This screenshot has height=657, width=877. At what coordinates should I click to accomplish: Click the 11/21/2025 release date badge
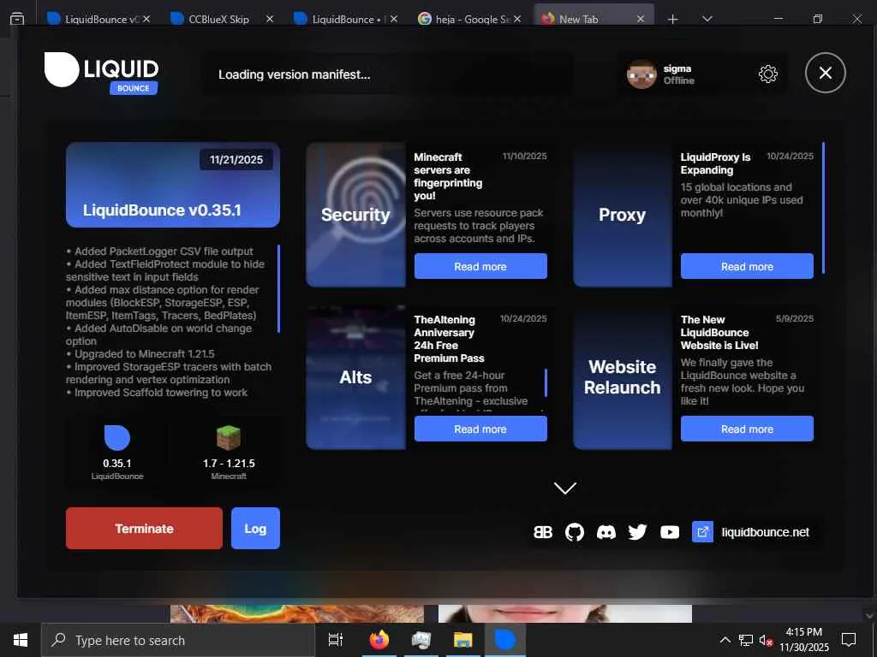(x=236, y=160)
